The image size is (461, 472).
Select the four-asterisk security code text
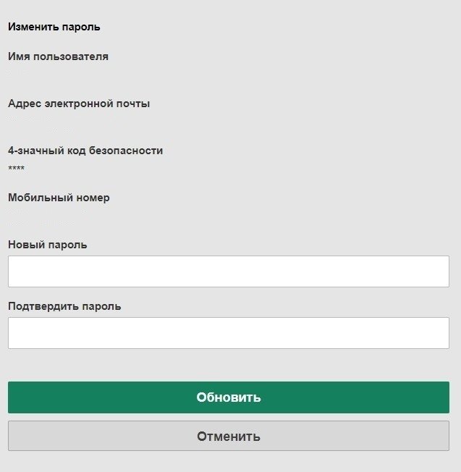coord(16,169)
